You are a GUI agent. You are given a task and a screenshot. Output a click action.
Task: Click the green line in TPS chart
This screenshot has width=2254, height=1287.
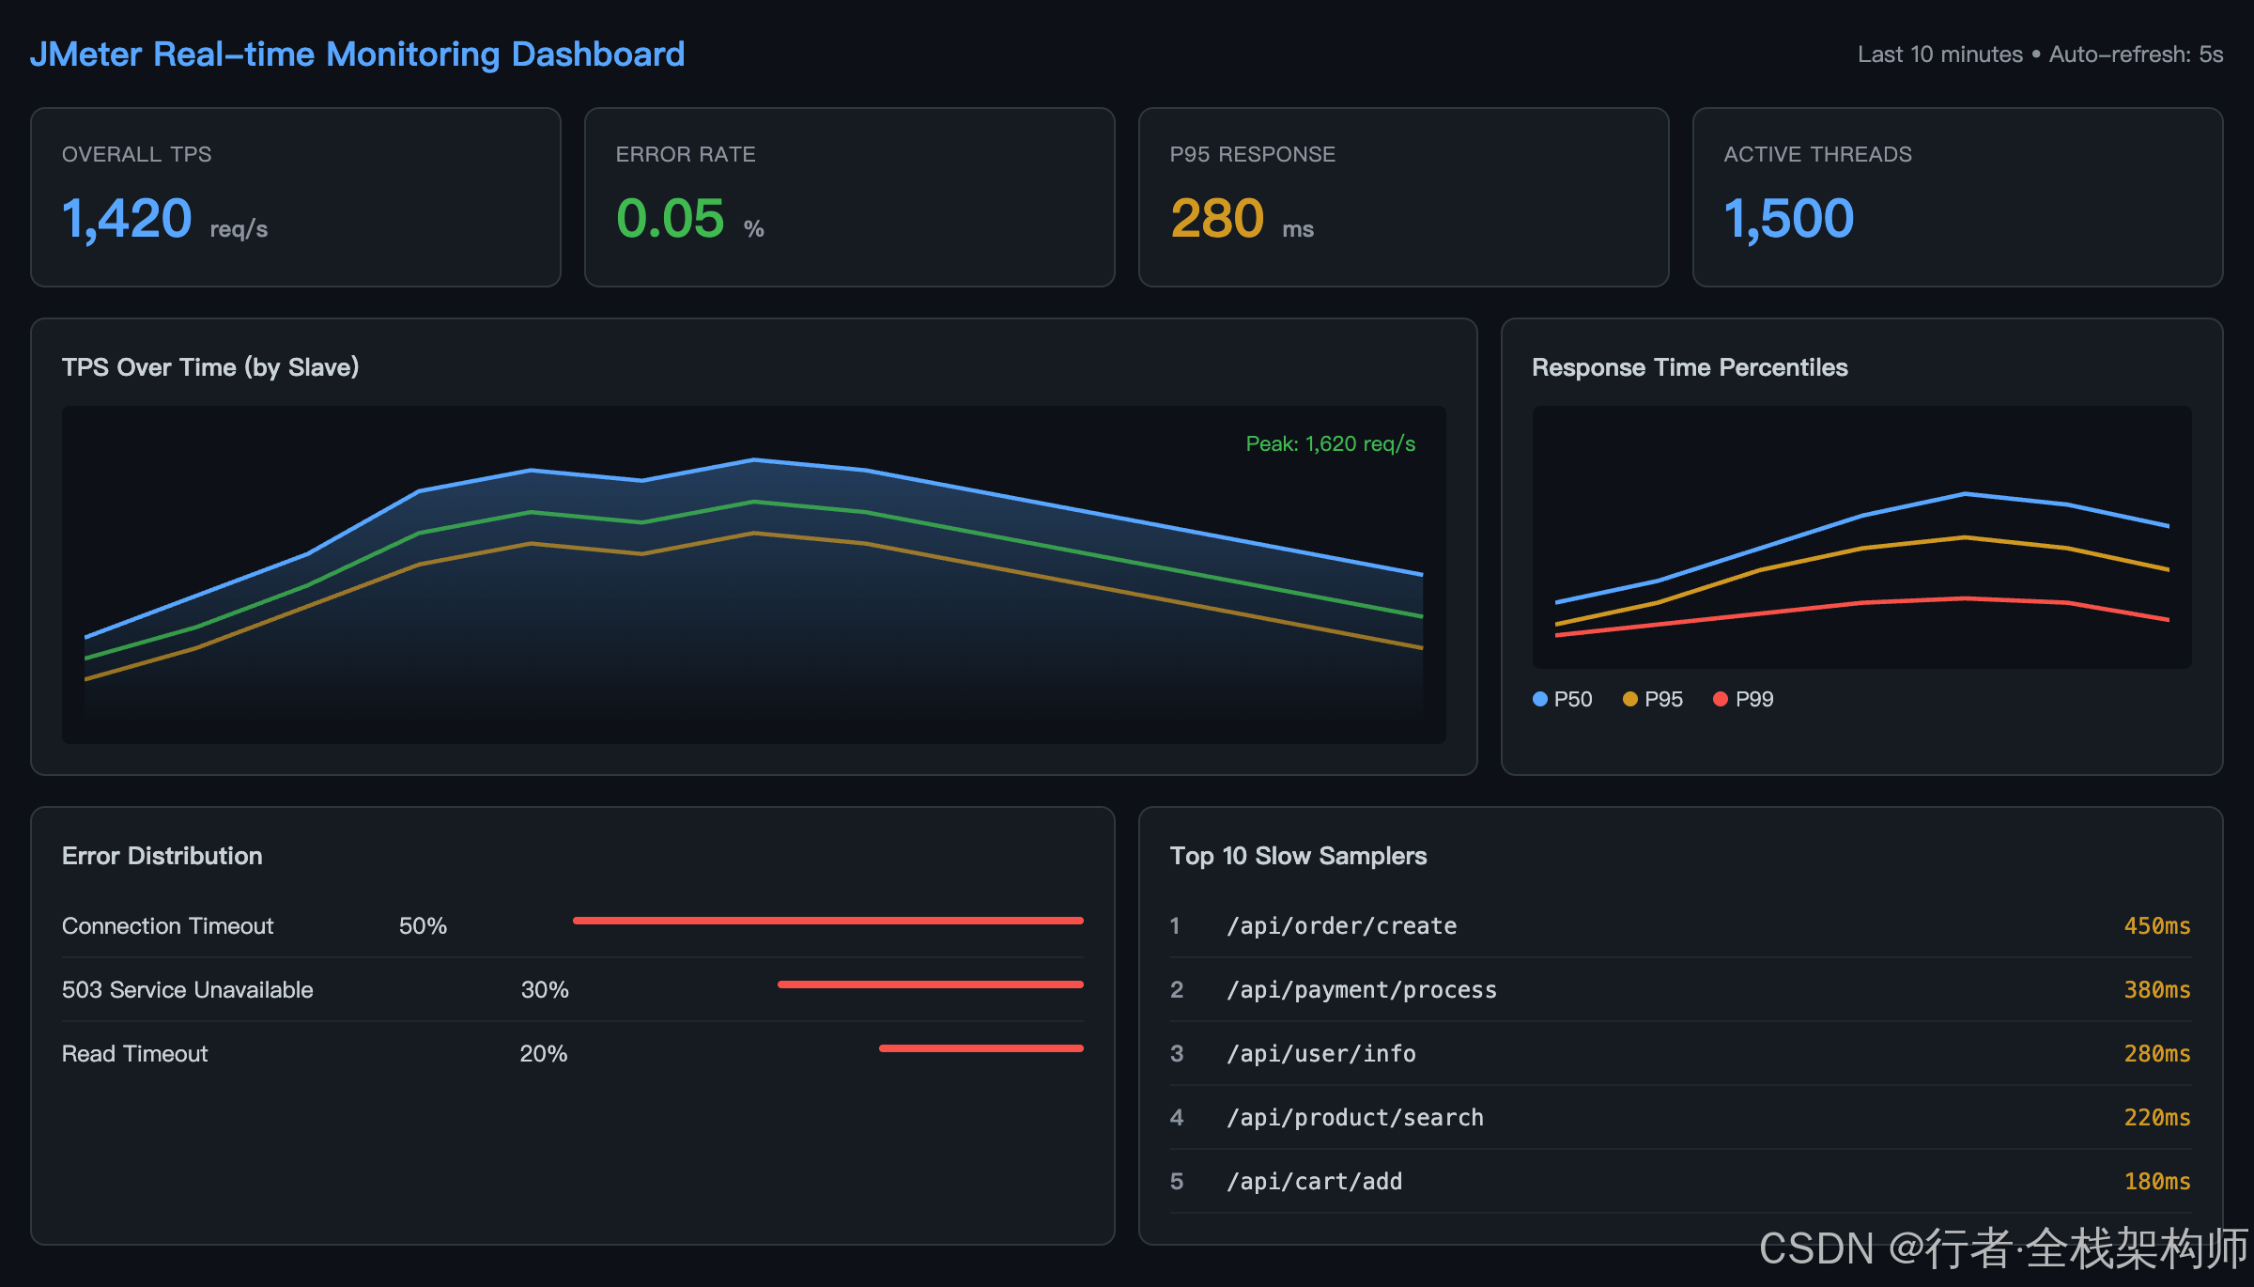coord(754,502)
